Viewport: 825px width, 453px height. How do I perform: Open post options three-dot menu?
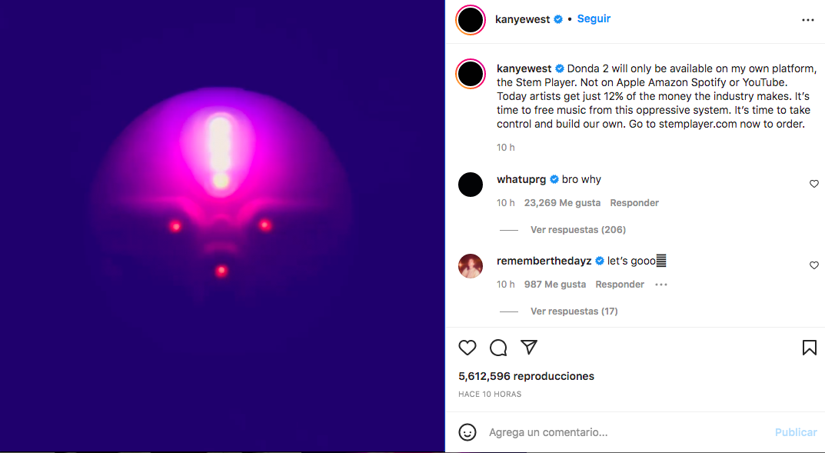click(x=807, y=20)
